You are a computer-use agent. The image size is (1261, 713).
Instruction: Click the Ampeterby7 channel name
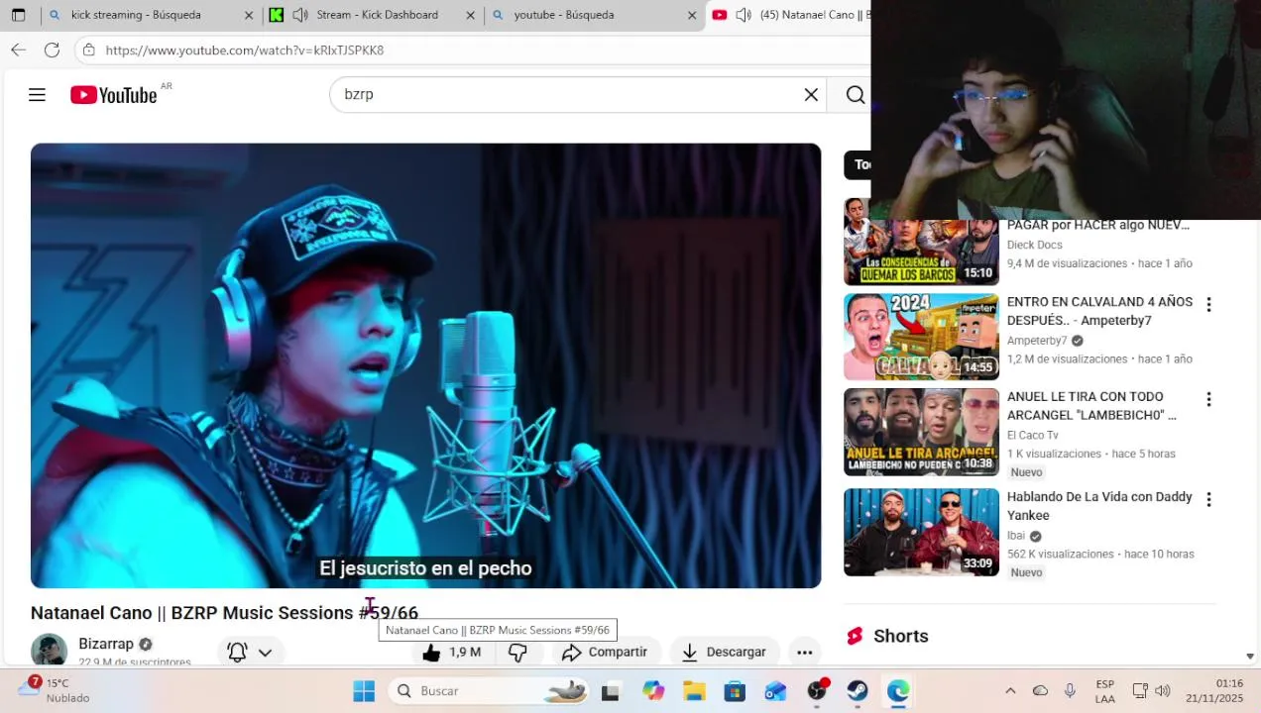(1037, 341)
